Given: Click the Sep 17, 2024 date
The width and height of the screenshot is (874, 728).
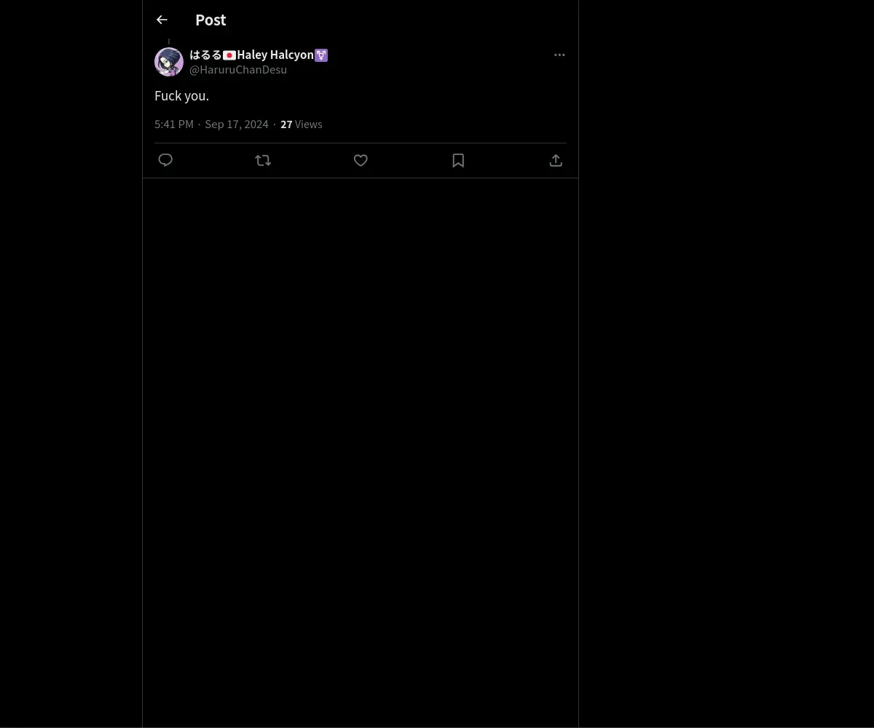Looking at the screenshot, I should pos(237,124).
